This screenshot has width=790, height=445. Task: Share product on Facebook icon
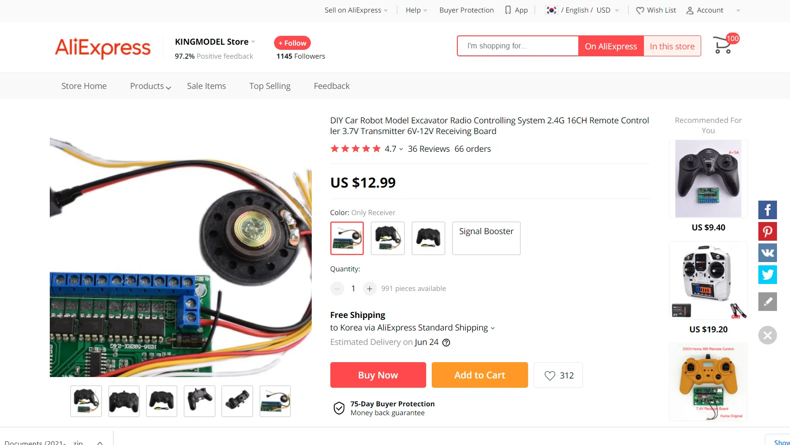tap(767, 210)
